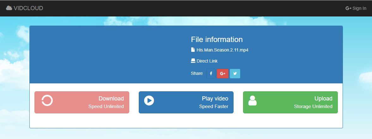
Task: Click the file icon beside His.Man.Season.2.11.mp4
Action: pos(193,50)
